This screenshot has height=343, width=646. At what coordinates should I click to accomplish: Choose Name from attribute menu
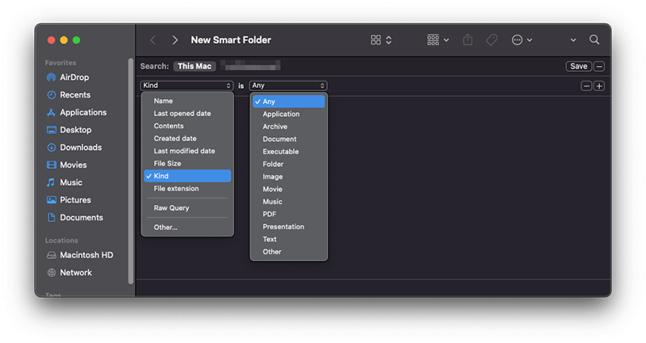187,101
